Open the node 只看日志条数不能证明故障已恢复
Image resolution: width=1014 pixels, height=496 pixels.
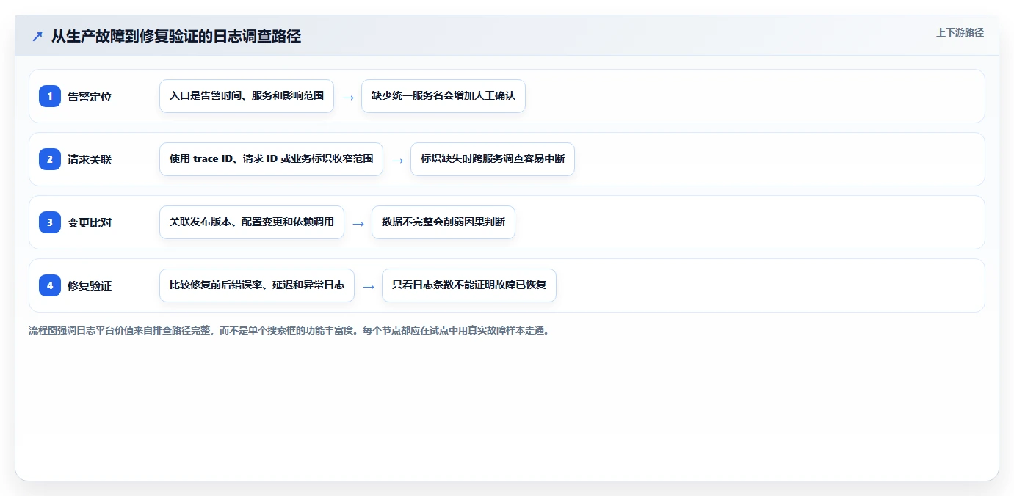pos(469,285)
